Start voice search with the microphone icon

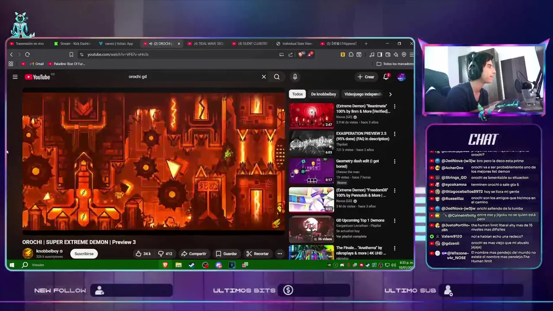coord(295,77)
